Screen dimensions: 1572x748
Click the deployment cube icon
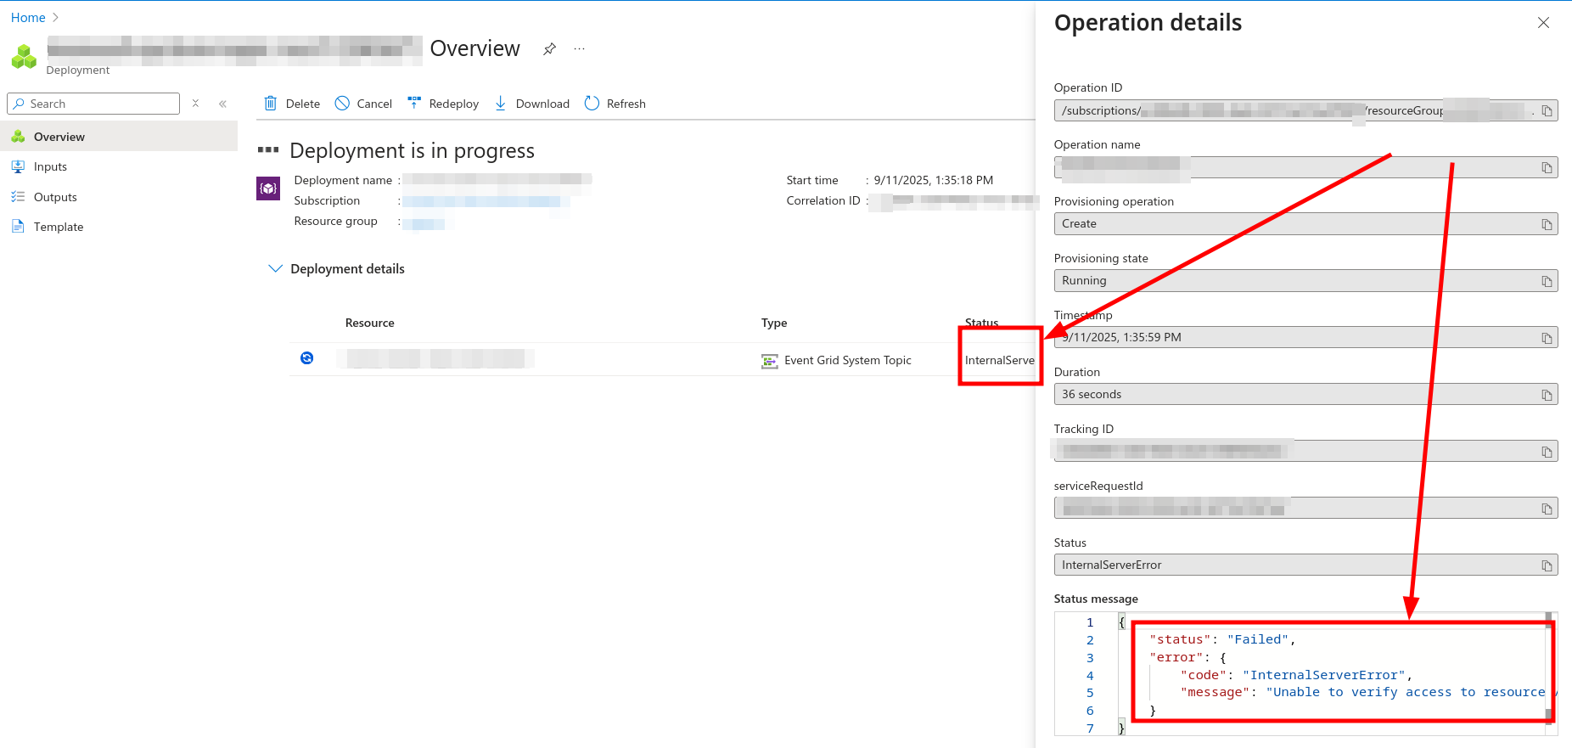[x=268, y=188]
